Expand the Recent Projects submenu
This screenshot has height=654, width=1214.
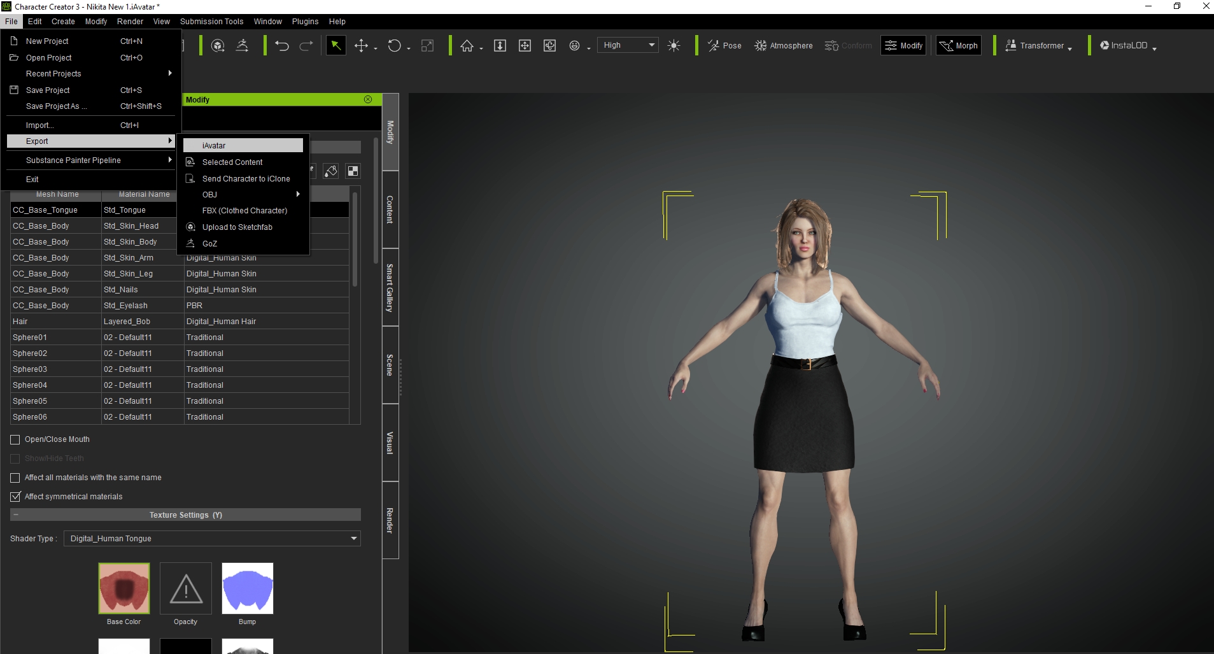click(90, 73)
